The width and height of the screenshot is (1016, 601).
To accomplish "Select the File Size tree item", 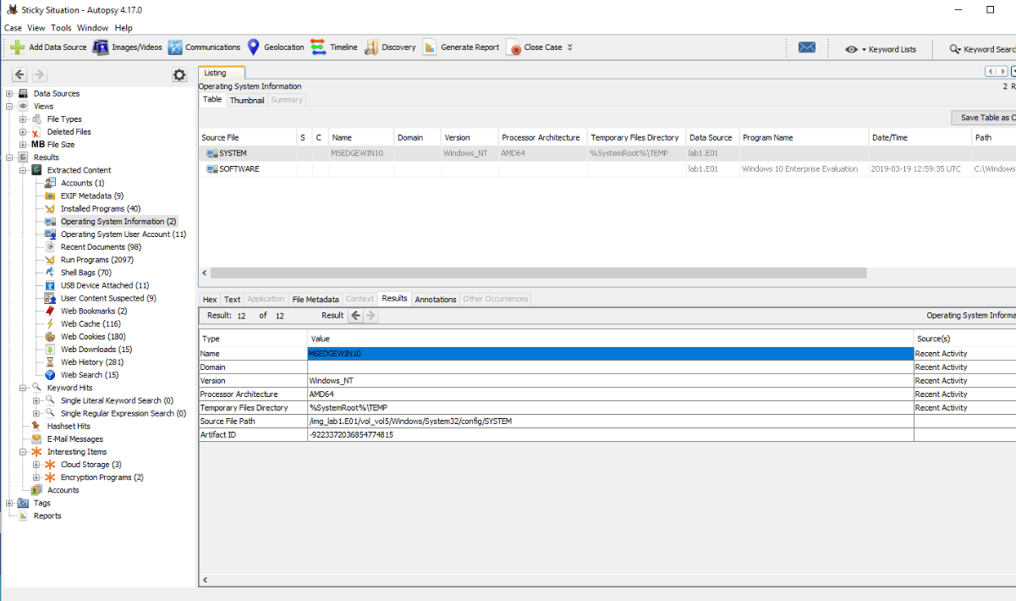I will tap(61, 145).
